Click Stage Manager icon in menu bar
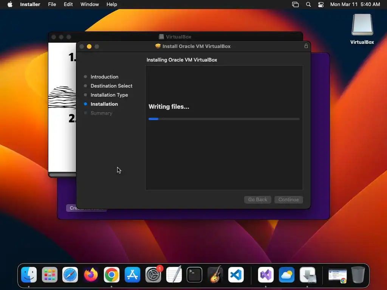The height and width of the screenshot is (290, 387). point(296,5)
